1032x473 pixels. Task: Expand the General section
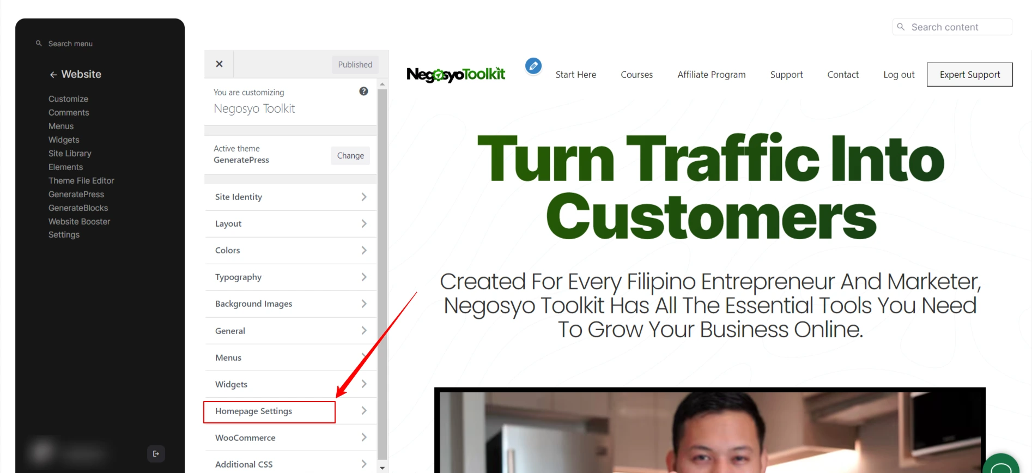[290, 331]
